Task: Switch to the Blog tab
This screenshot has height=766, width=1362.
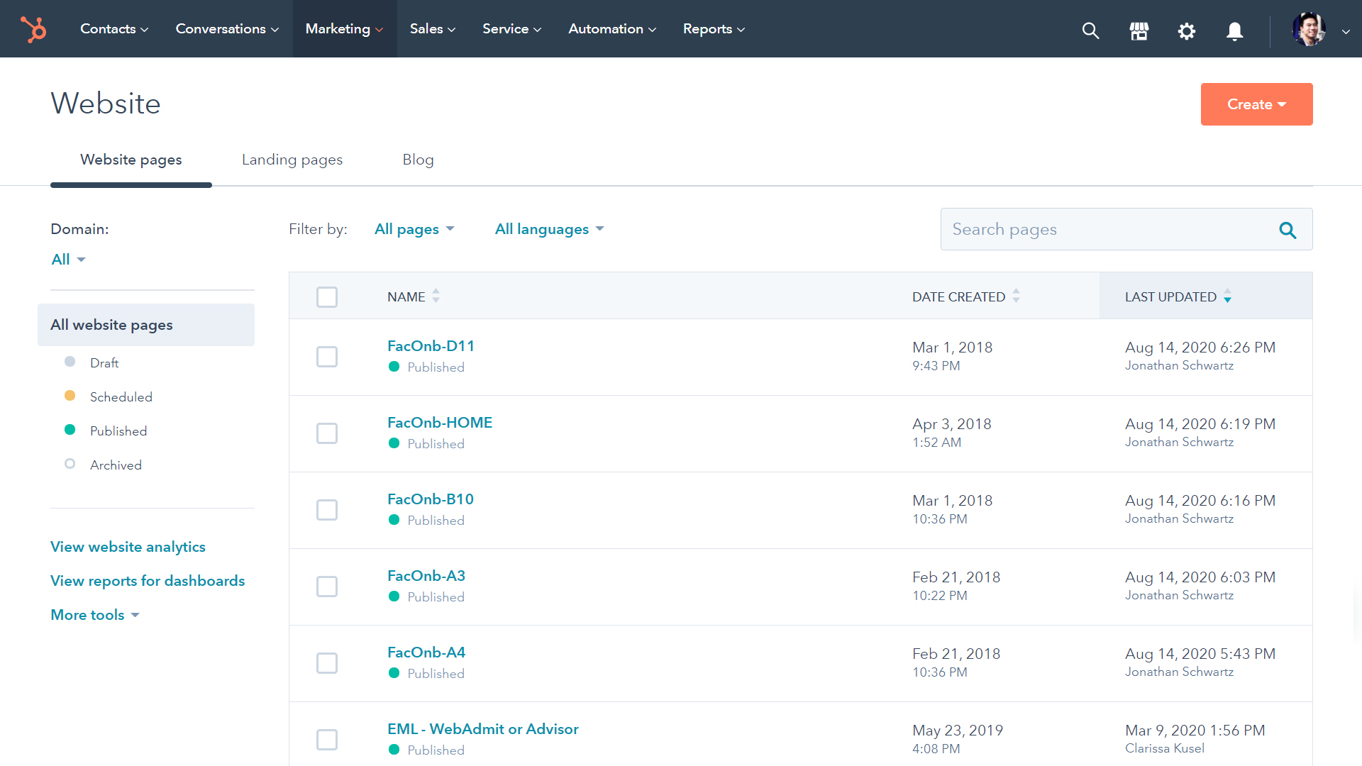Action: click(418, 160)
